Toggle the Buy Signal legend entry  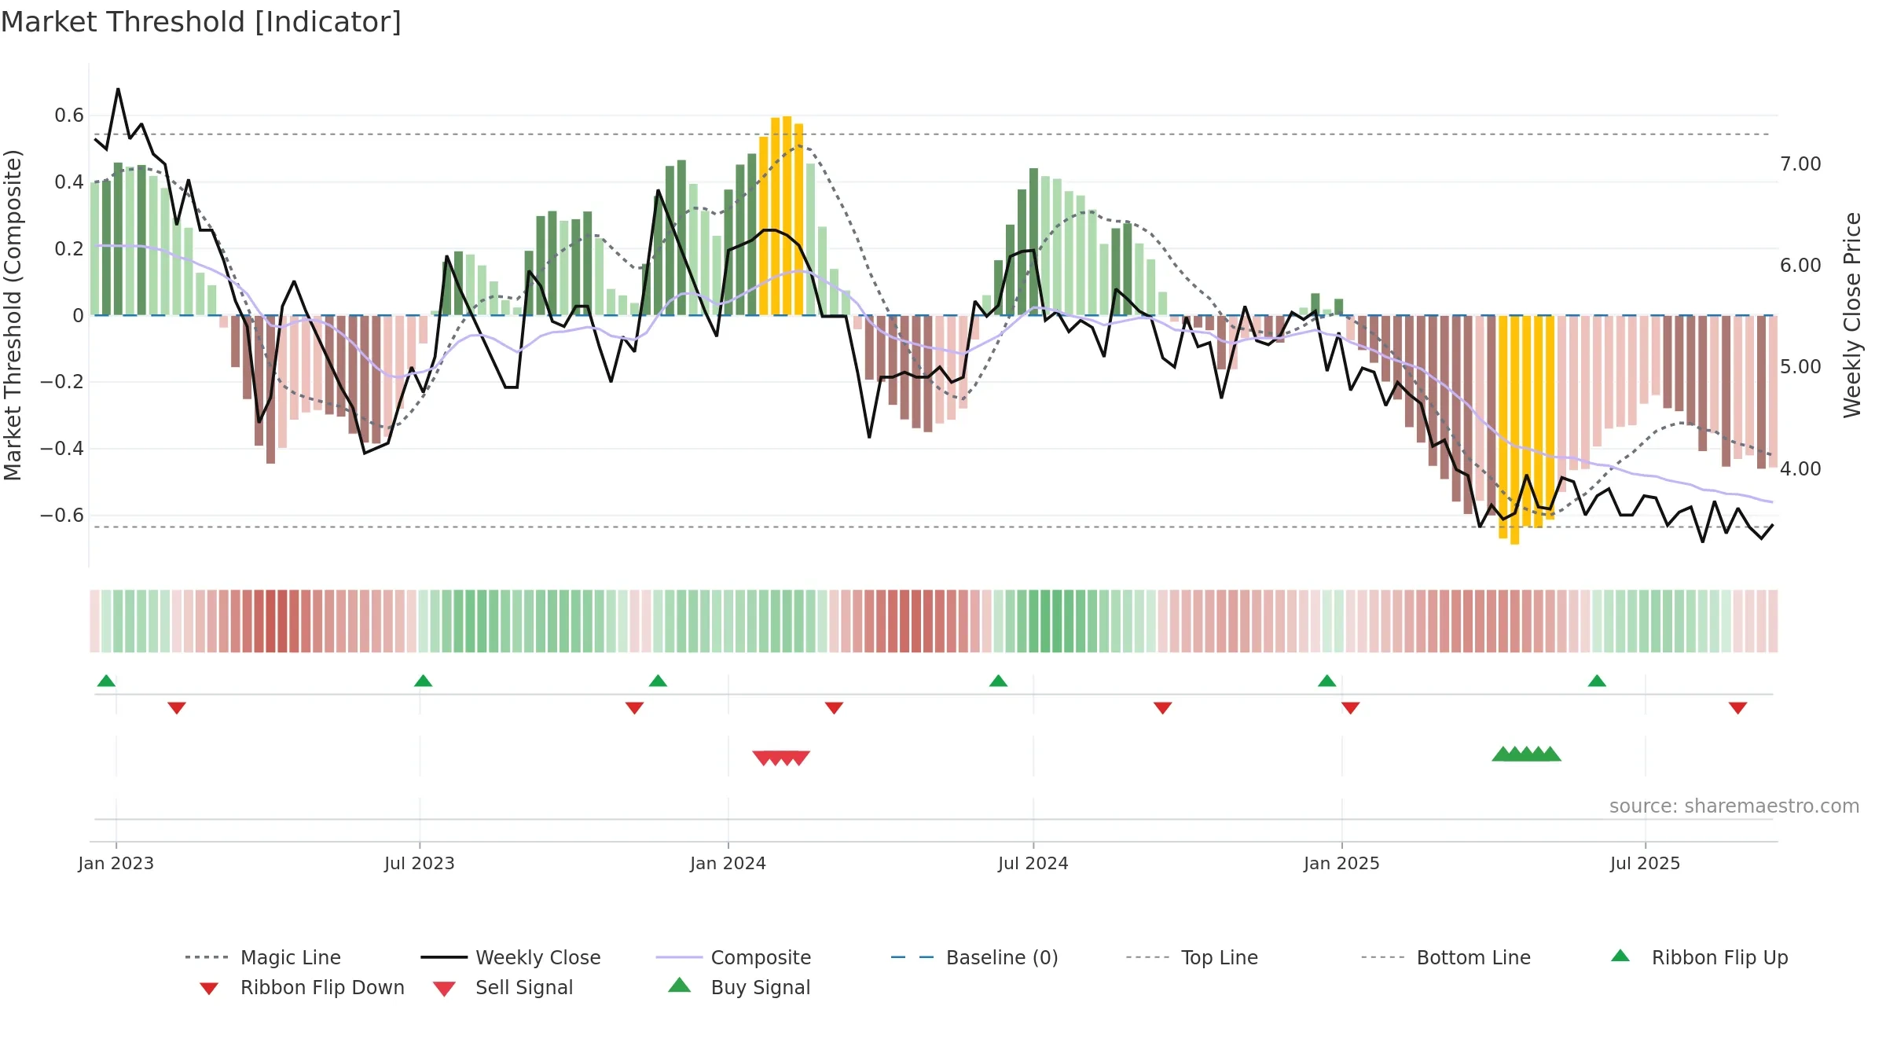(739, 987)
